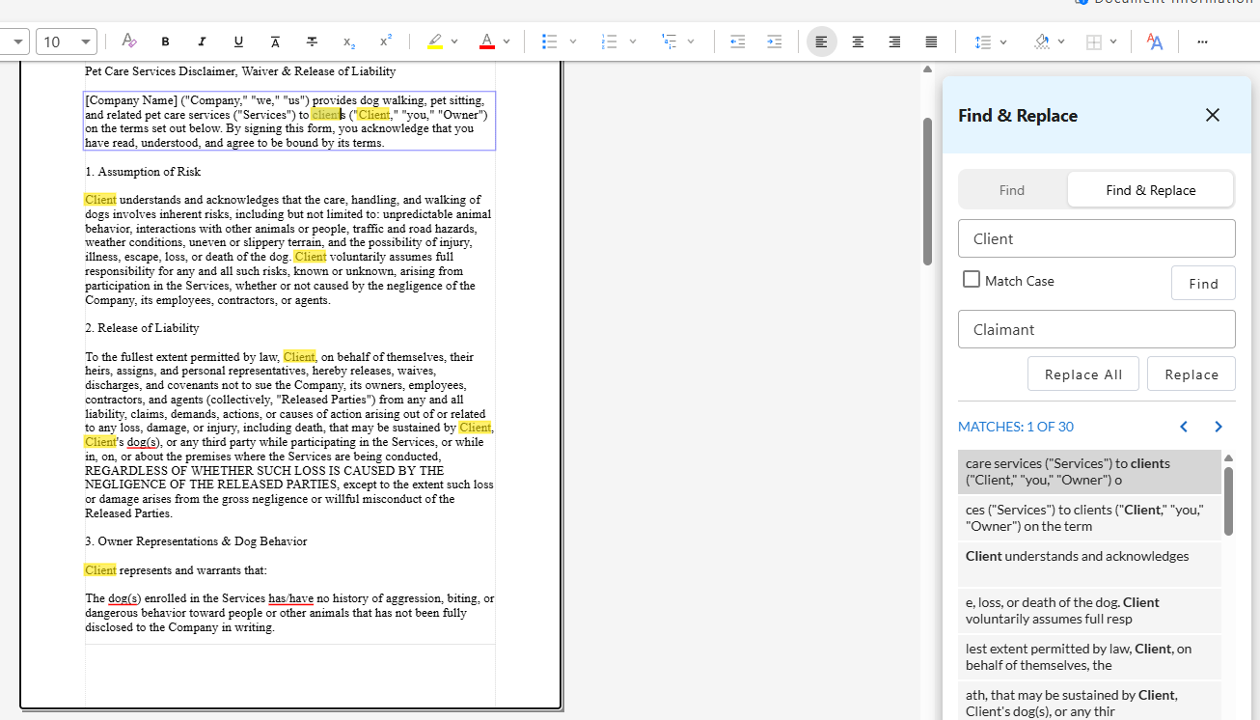This screenshot has height=720, width=1260.
Task: Align text to the left
Action: 822,42
